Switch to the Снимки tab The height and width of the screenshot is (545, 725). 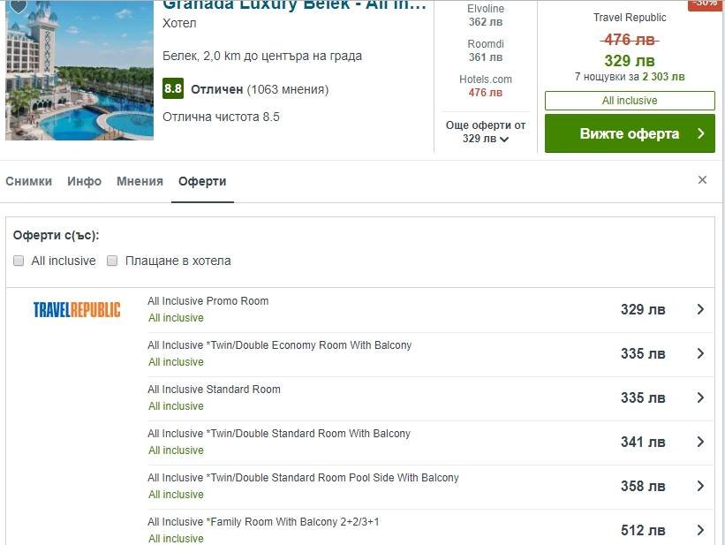pos(28,181)
